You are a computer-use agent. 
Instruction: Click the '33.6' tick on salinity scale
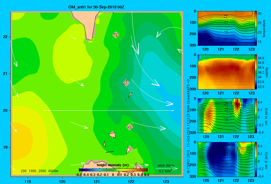[x=261, y=87]
